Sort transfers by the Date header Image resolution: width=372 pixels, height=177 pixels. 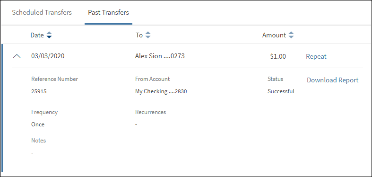[37, 35]
